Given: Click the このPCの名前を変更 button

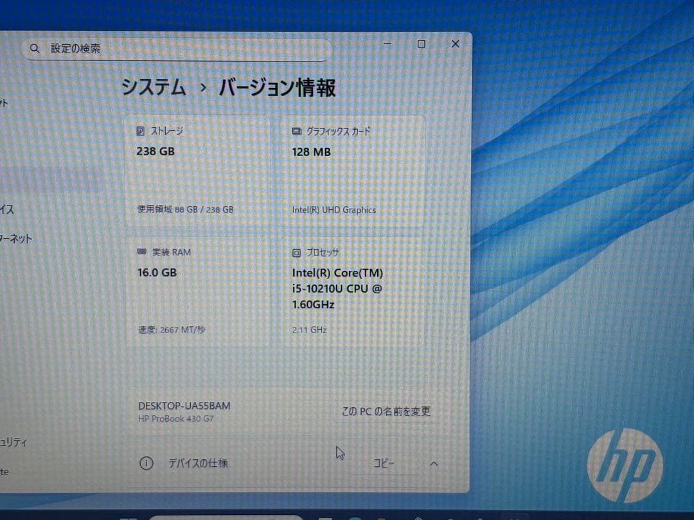Looking at the screenshot, I should tap(386, 412).
